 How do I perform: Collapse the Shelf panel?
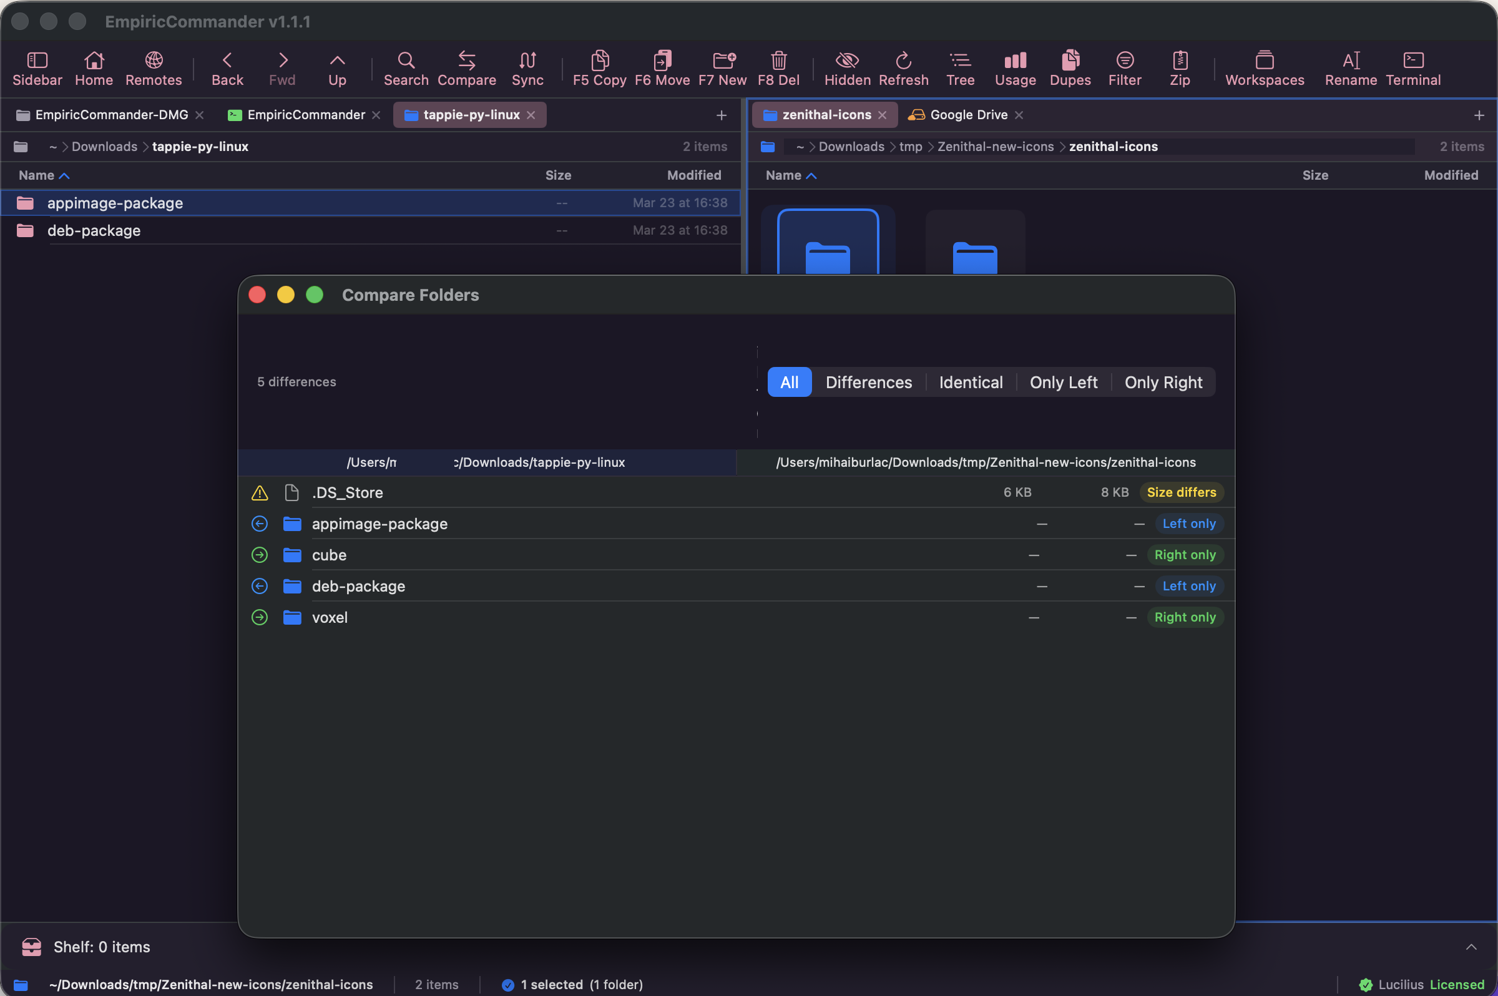(x=1471, y=947)
